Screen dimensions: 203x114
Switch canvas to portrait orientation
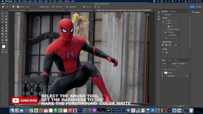tap(168, 26)
